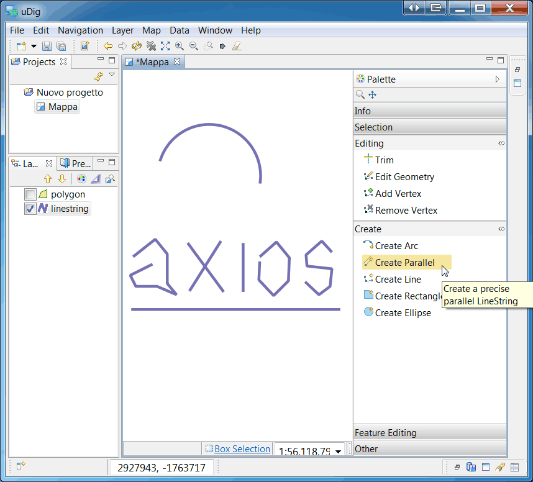Open the File menu
The height and width of the screenshot is (482, 533).
(x=17, y=30)
